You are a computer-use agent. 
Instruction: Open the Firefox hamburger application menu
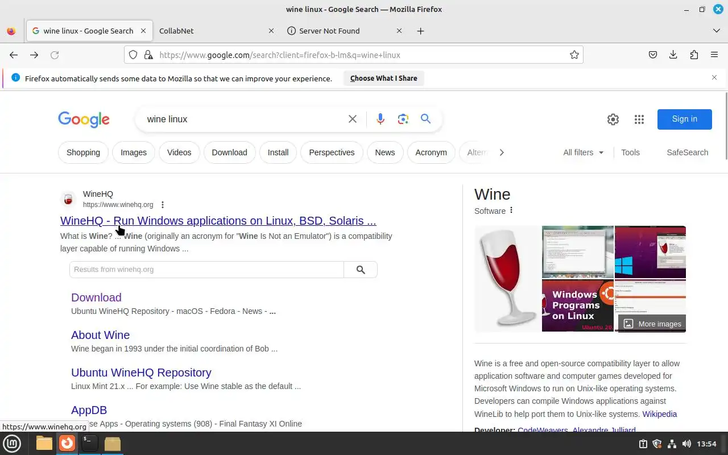pos(714,55)
